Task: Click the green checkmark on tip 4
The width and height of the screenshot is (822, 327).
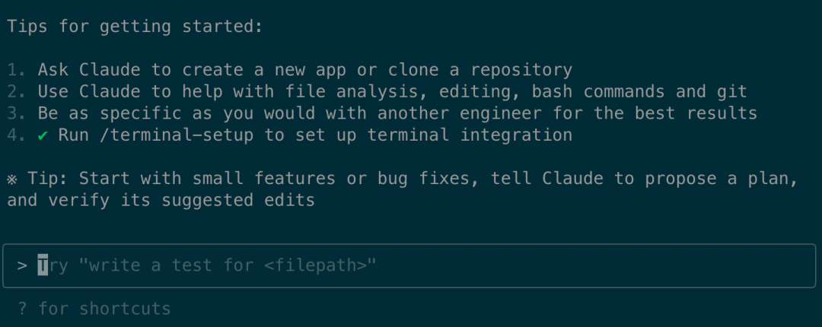Action: pos(43,135)
